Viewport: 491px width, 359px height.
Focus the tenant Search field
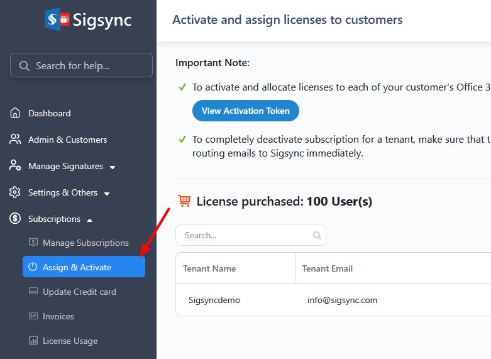[x=251, y=235]
